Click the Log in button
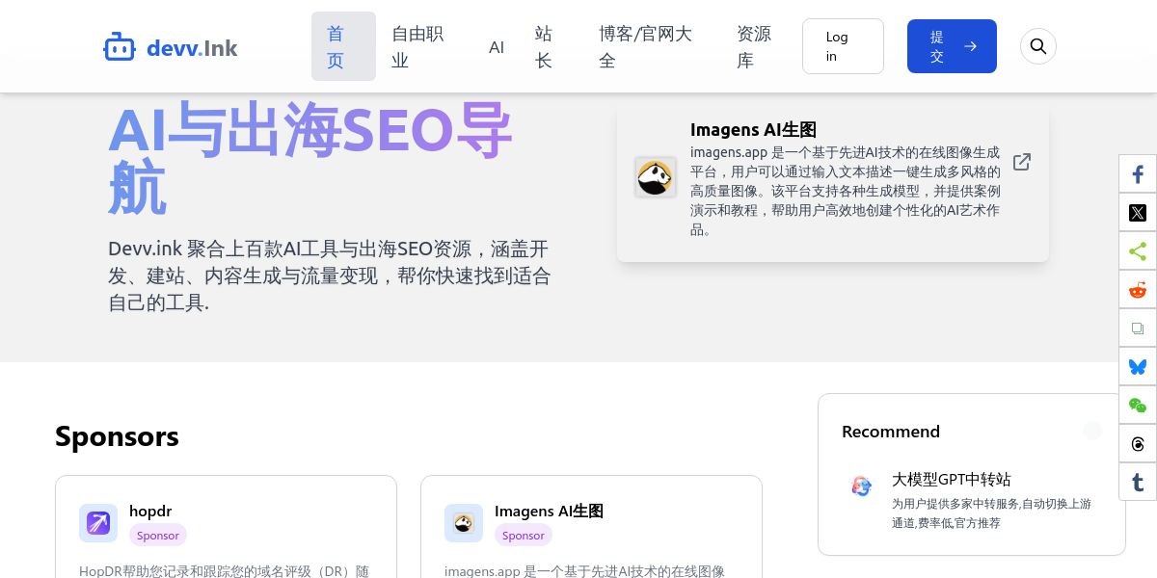This screenshot has width=1157, height=578. 843,46
